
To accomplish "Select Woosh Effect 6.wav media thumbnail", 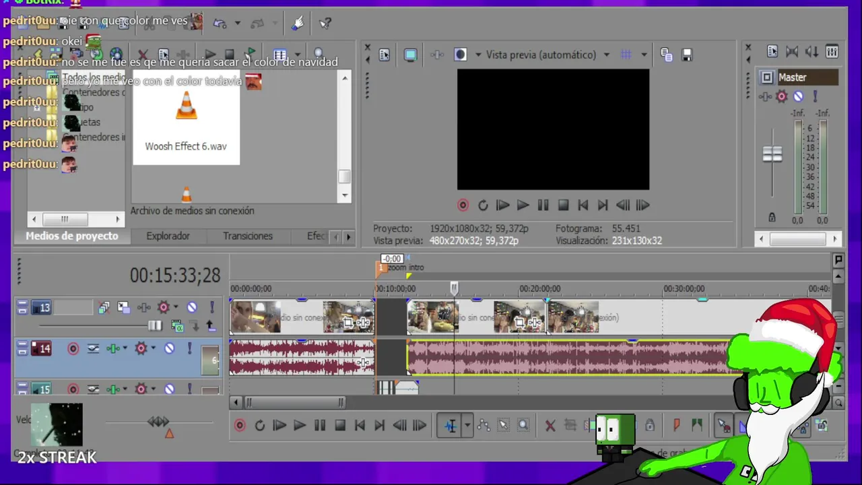I will tap(186, 118).
